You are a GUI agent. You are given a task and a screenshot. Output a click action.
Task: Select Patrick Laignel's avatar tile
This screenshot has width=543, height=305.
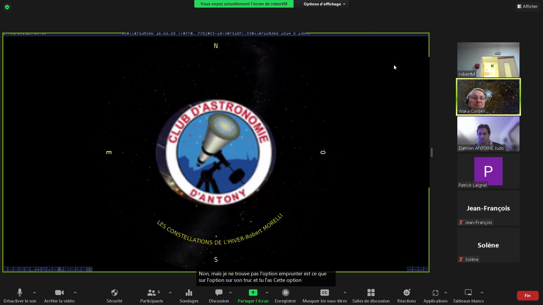click(488, 171)
